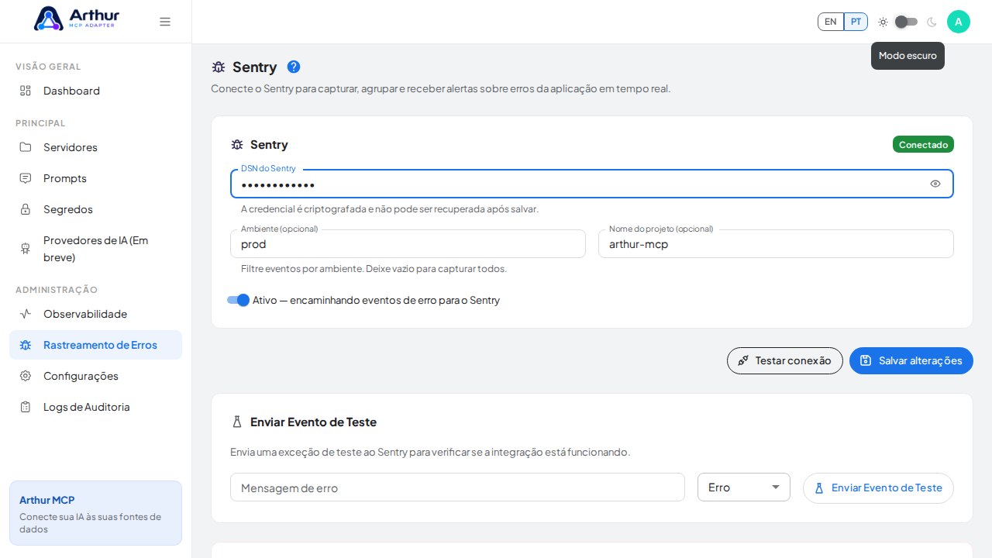This screenshot has width=992, height=558.
Task: Open the user avatar menu
Action: click(x=959, y=22)
